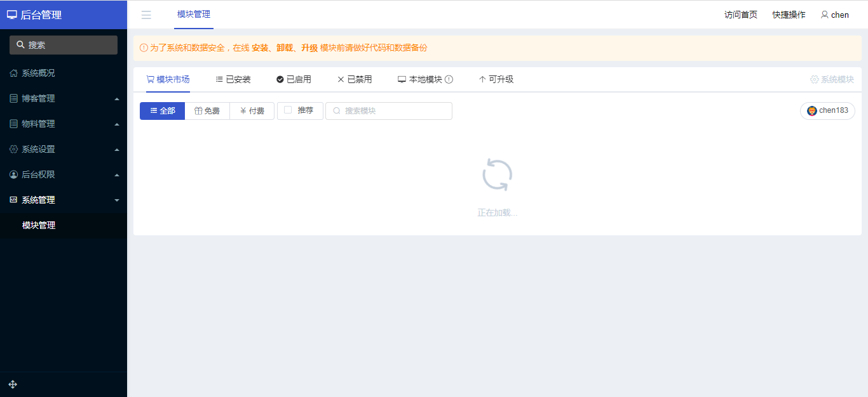Expand the 博客管理 menu arrow
868x397 pixels.
[x=116, y=99]
